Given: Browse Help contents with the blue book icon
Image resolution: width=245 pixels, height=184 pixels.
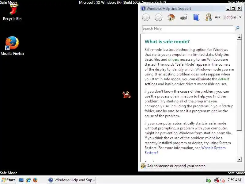Looking at the screenshot, I should click(196, 17).
